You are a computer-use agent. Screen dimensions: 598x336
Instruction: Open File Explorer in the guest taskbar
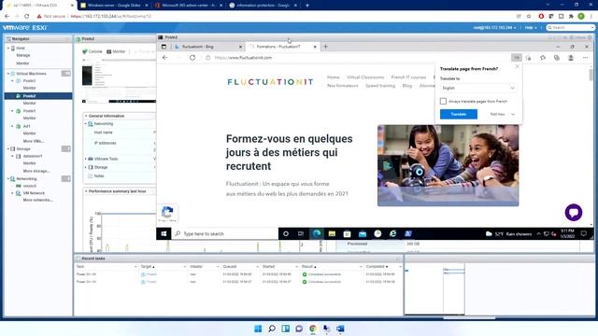(x=332, y=233)
